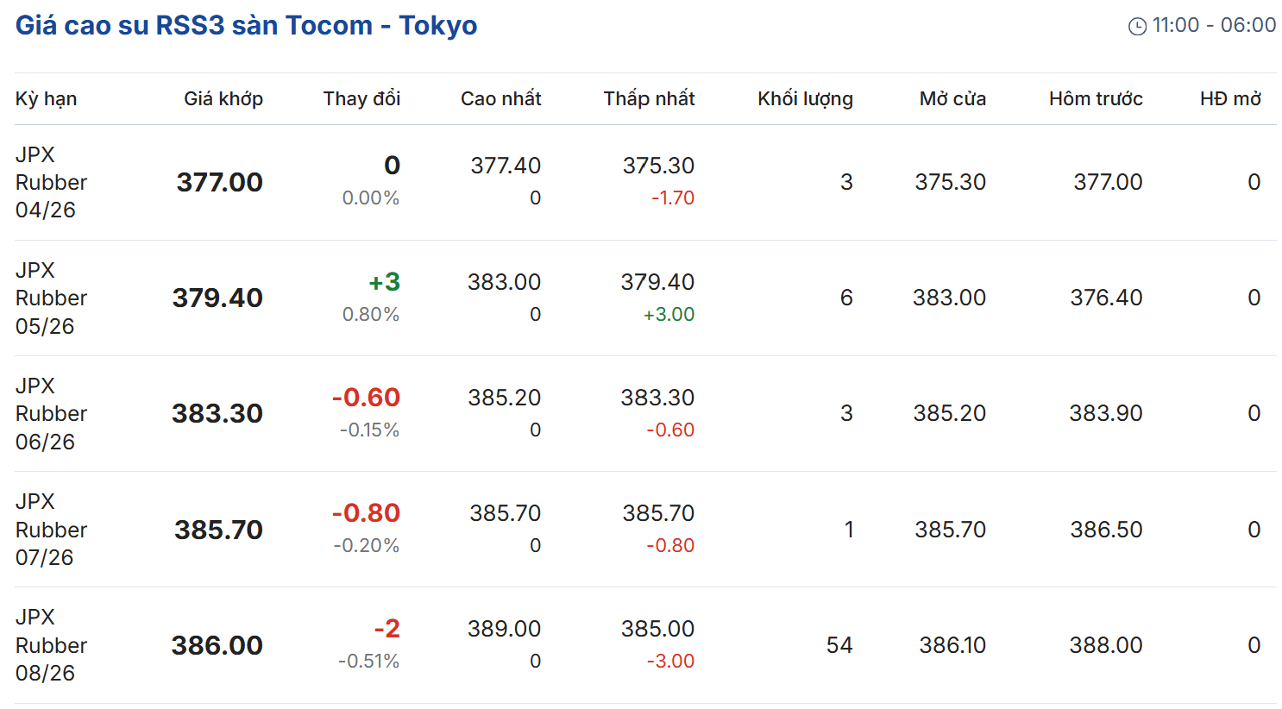Select the JPX Rubber 04/26 contract
1282x709 pixels.
point(51,182)
